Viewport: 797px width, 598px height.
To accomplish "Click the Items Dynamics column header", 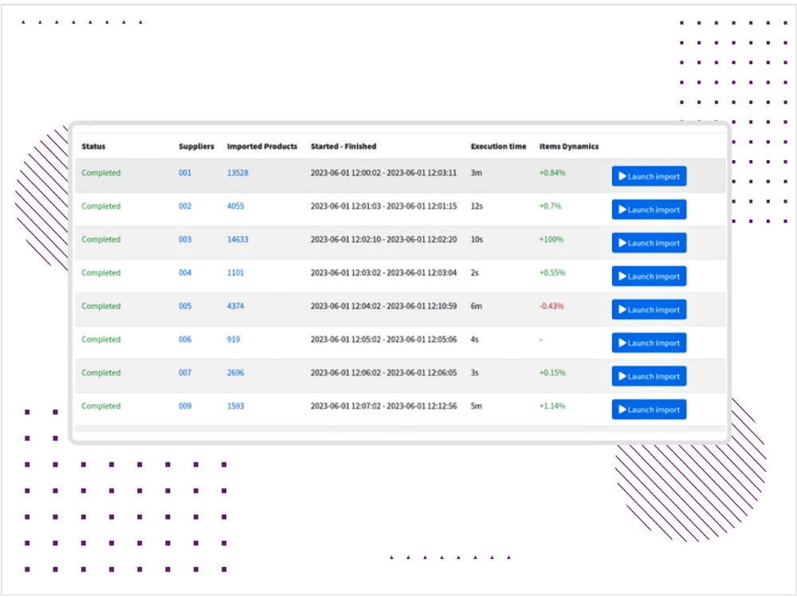I will coord(569,147).
